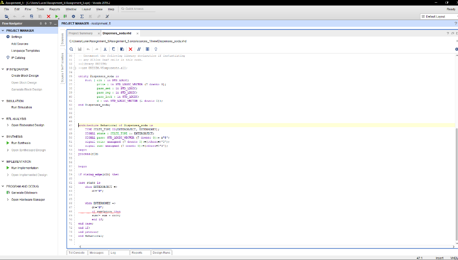Toggle line comments with the // icon
Screen dimensions: 458x260
[139, 49]
